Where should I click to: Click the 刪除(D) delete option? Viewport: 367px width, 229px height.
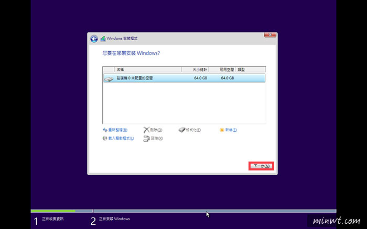click(156, 130)
